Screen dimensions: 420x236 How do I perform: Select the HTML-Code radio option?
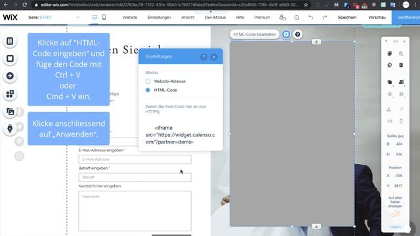pyautogui.click(x=148, y=90)
